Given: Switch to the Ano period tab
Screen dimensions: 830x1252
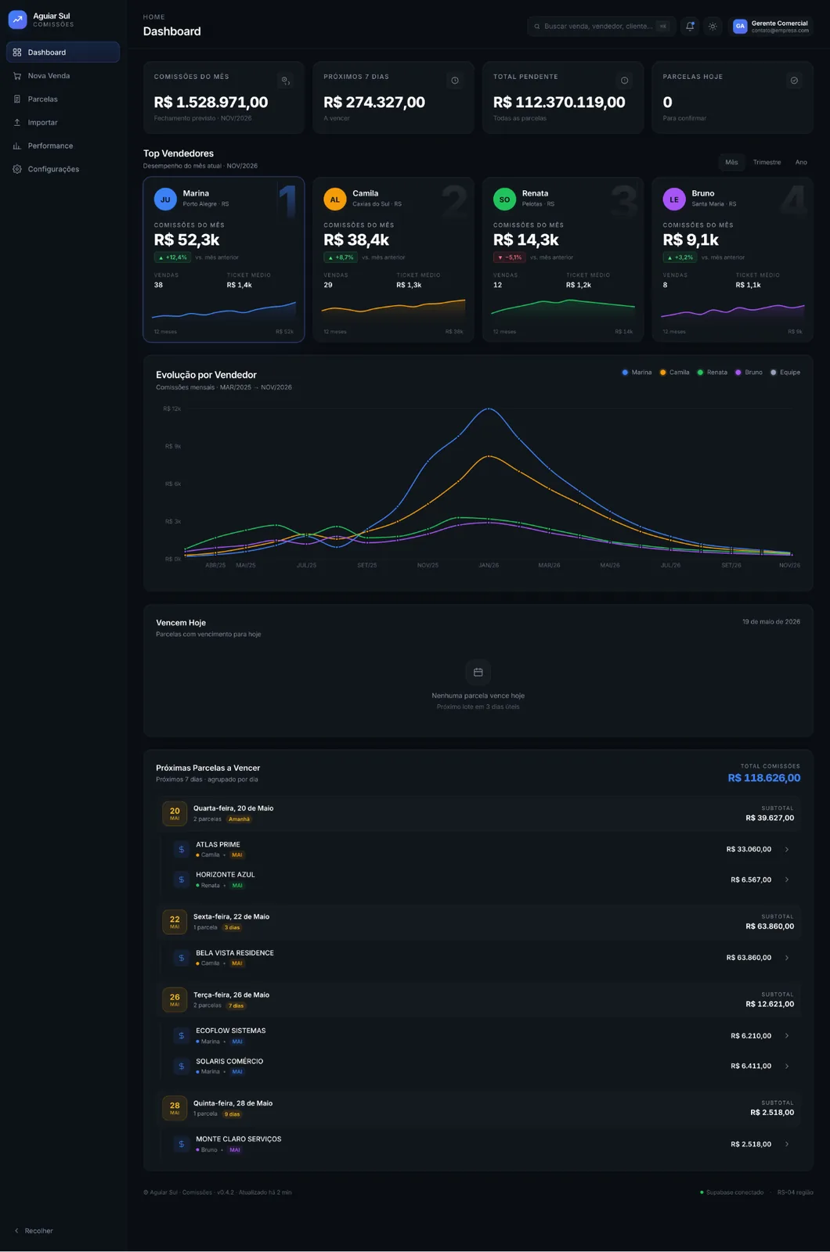Looking at the screenshot, I should click(x=801, y=162).
